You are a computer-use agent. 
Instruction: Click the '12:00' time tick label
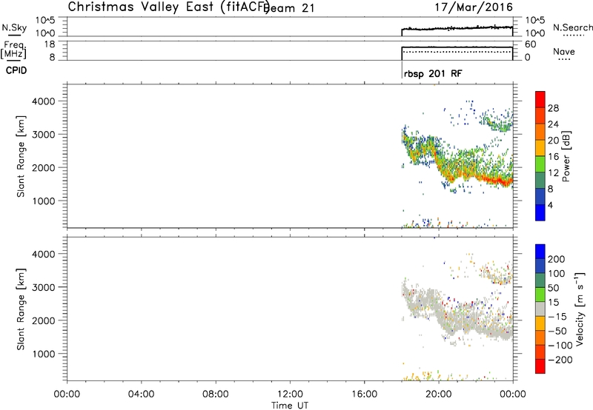290,394
